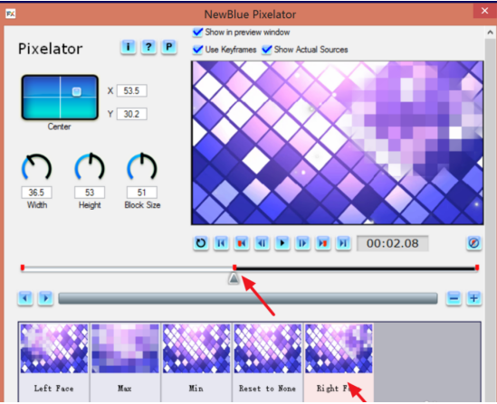Go to the next keyframe

322,243
